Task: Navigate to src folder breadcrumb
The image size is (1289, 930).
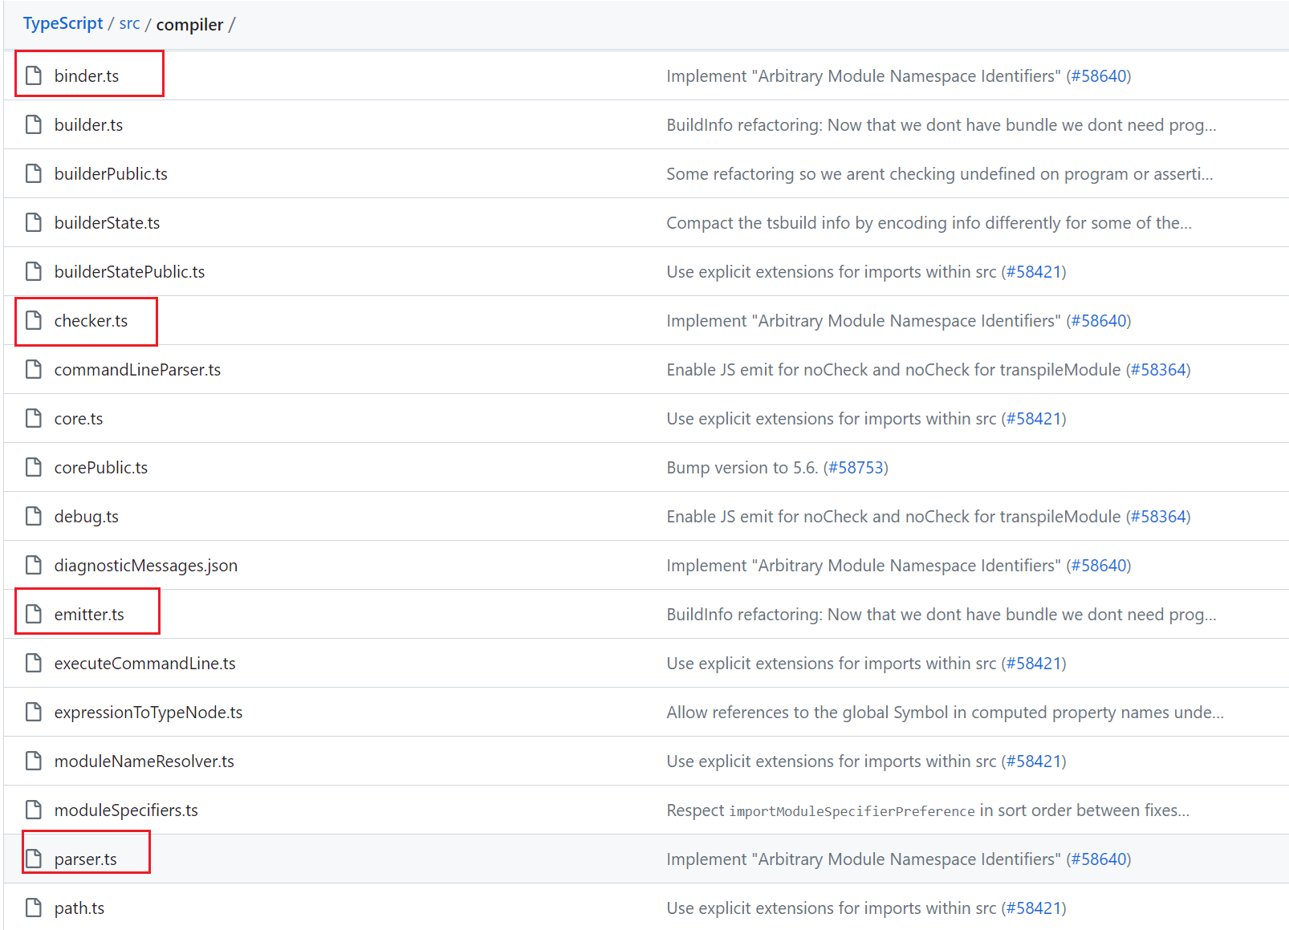Action: [129, 24]
